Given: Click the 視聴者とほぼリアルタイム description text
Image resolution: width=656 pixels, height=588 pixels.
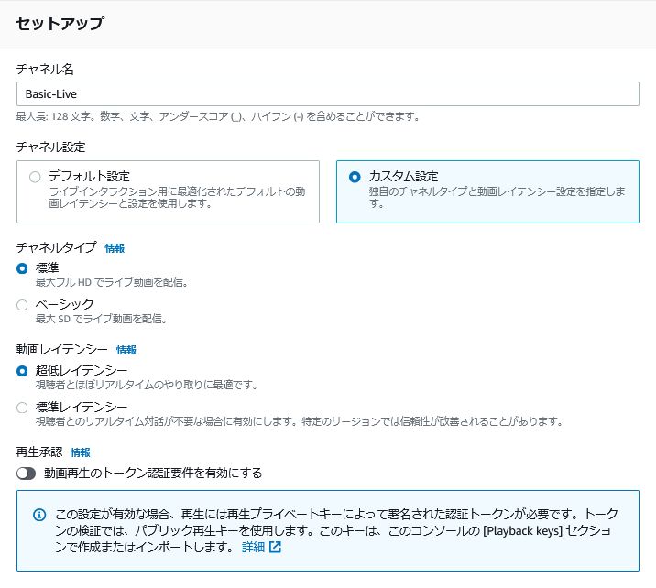Looking at the screenshot, I should pyautogui.click(x=147, y=385).
